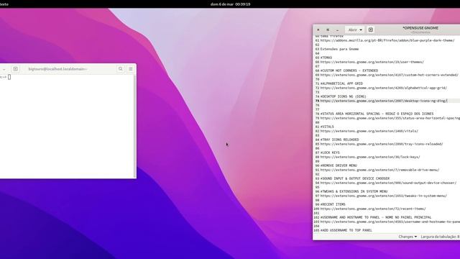Click the OPENSUSE GNOME document title

420,28
